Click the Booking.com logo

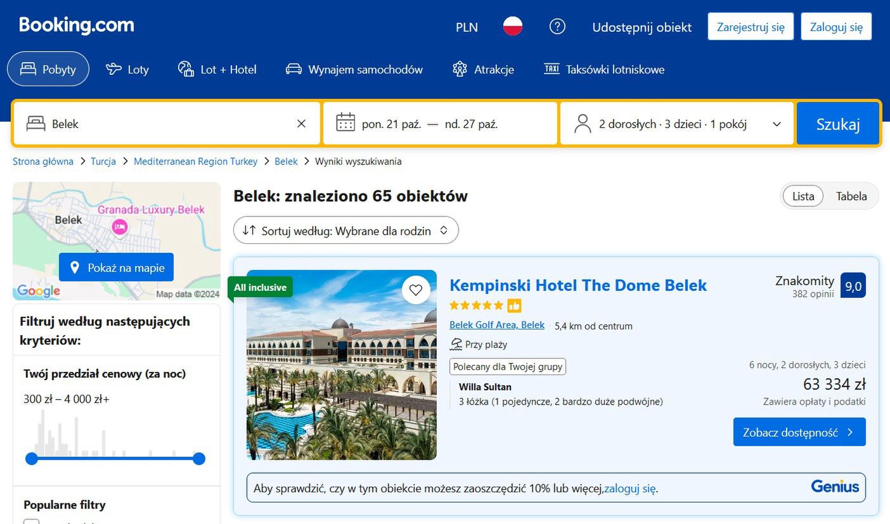tap(77, 25)
